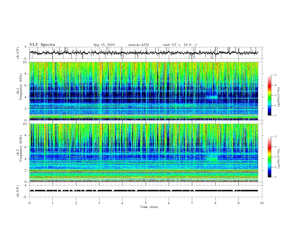This screenshot has width=295, height=228.
Task: Click the ch.2 color bar tick "-5"
Action: coord(275,157)
